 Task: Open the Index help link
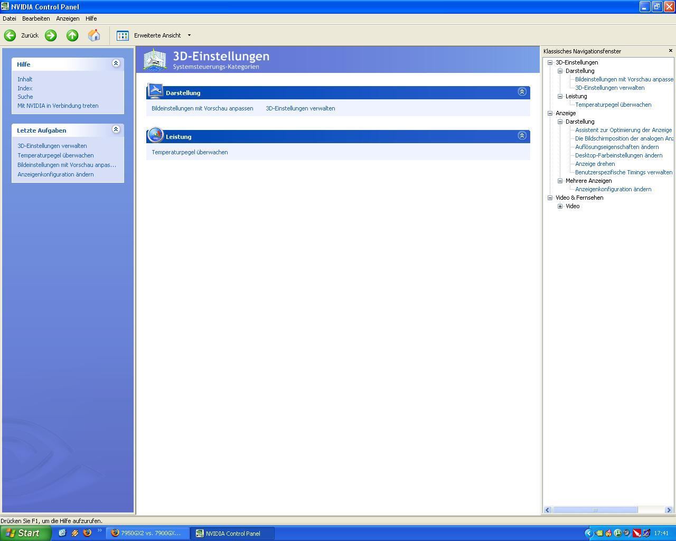pos(25,88)
